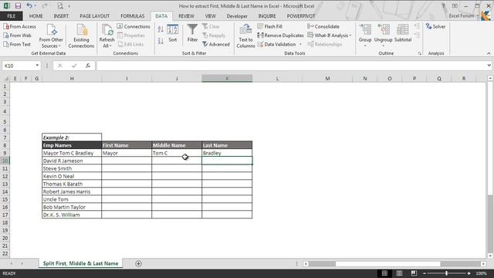This screenshot has height=278, width=494.
Task: Open Refresh All dropdown
Action: (107, 43)
